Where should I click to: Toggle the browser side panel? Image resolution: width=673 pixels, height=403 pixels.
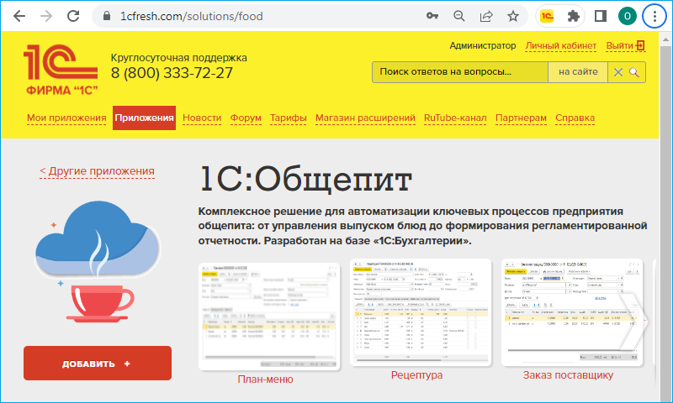pos(601,16)
